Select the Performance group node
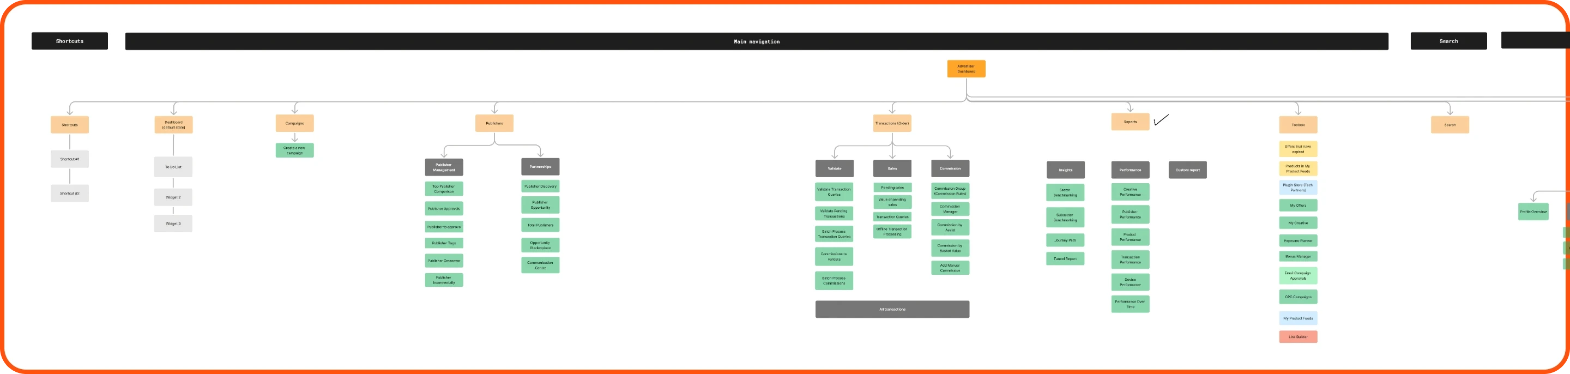The width and height of the screenshot is (1570, 374). (x=1130, y=170)
